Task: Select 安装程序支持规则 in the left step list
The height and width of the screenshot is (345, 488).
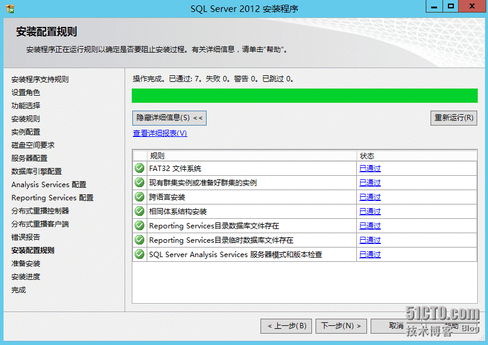Action: pyautogui.click(x=40, y=80)
